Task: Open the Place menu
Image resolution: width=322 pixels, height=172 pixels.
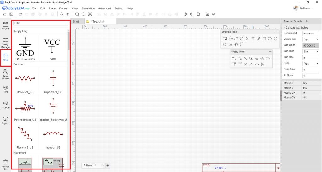Action: pyautogui.click(x=52, y=8)
